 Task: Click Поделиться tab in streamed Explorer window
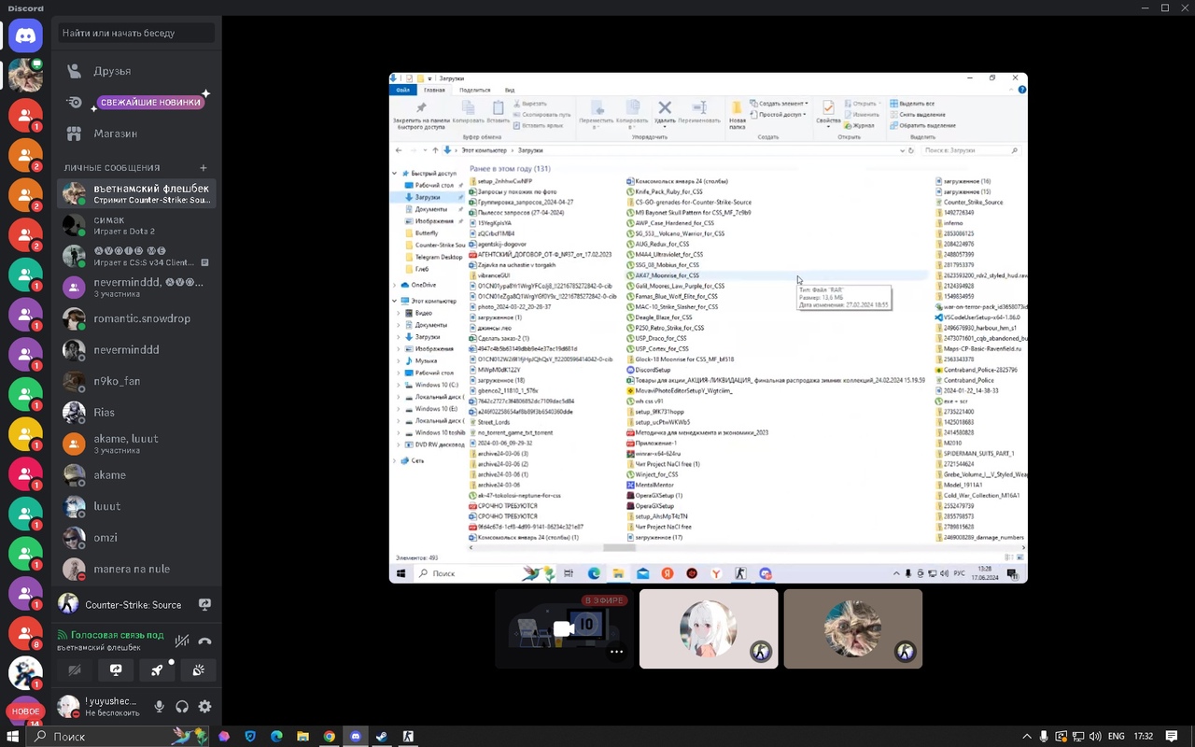point(475,90)
